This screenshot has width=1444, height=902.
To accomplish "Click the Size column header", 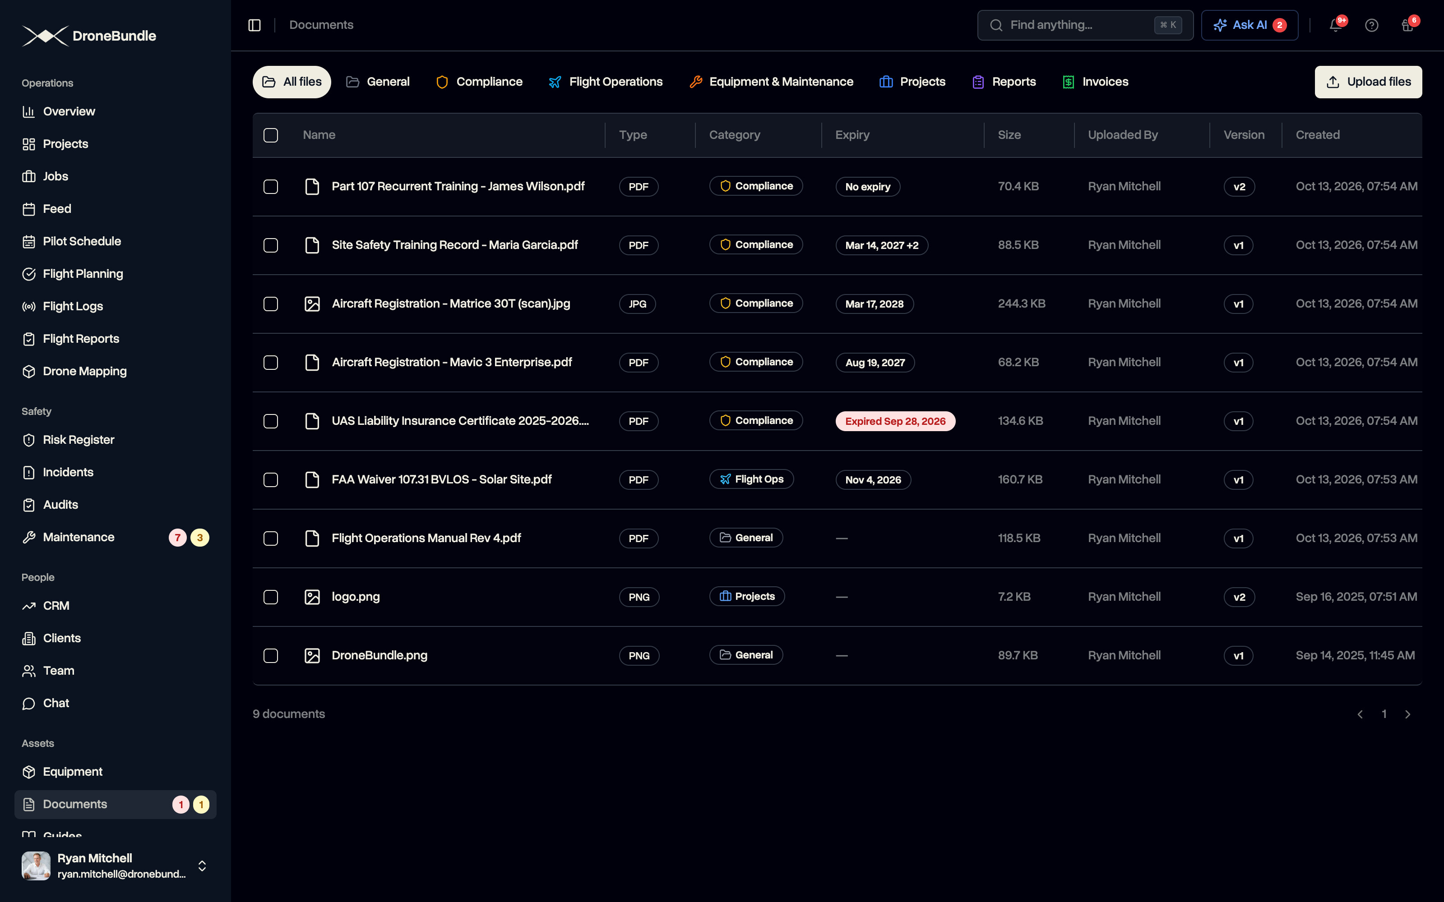I will point(1009,135).
